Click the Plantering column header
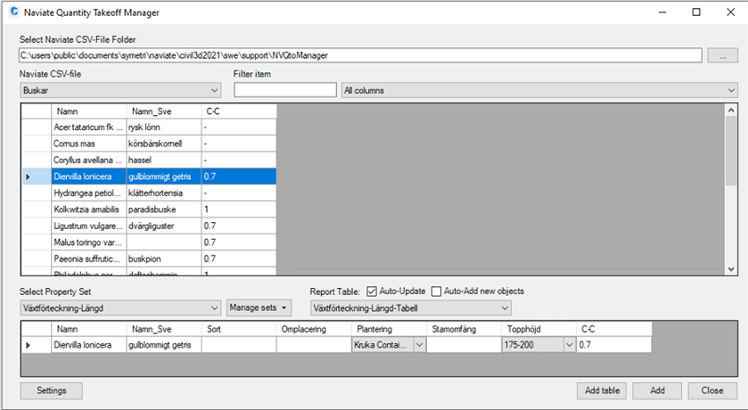Image resolution: width=748 pixels, height=410 pixels. pos(388,329)
